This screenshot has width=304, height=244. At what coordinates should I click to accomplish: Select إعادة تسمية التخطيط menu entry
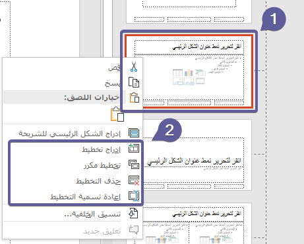tap(86, 197)
